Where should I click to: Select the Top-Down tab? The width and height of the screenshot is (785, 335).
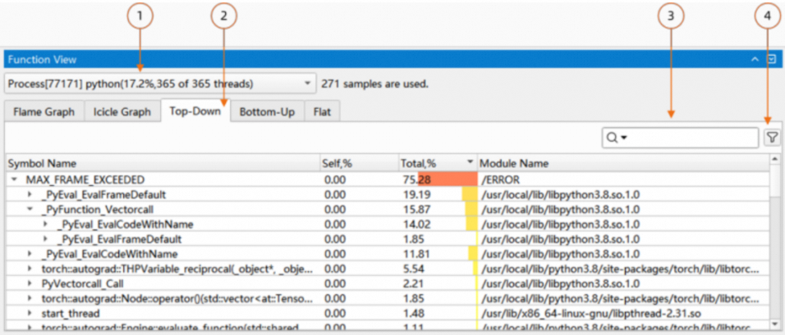[195, 111]
